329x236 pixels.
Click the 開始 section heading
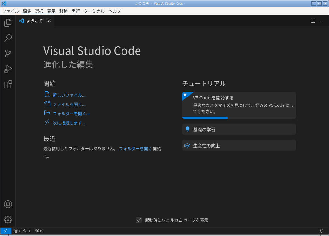pyautogui.click(x=49, y=83)
